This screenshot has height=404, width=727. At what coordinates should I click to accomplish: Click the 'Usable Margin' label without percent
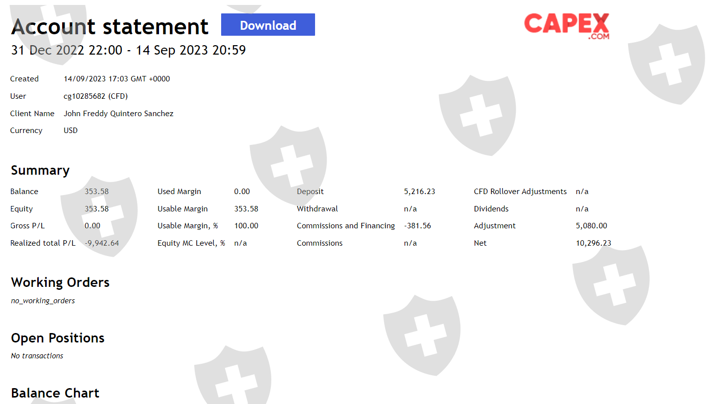click(182, 209)
